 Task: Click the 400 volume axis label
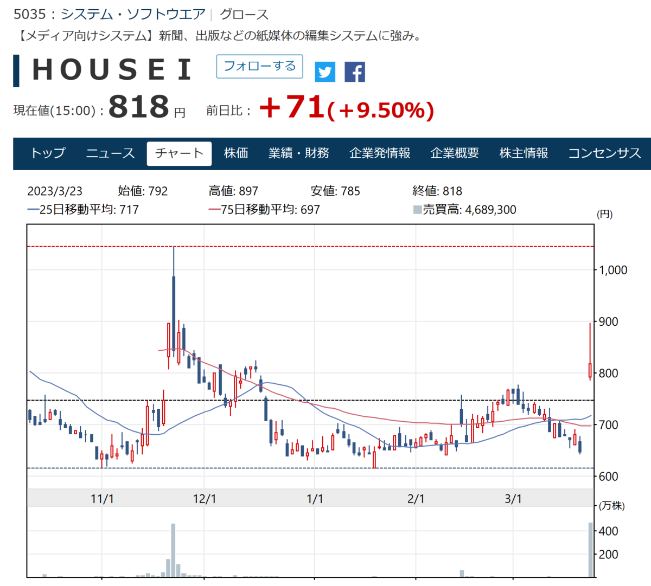609,531
